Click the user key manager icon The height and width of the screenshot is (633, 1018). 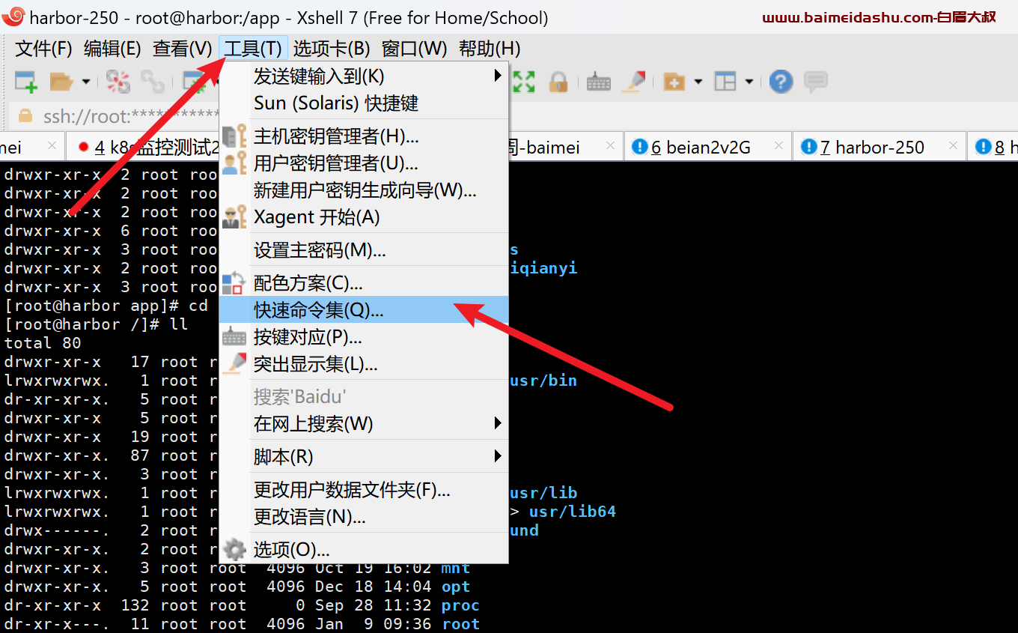[x=234, y=163]
